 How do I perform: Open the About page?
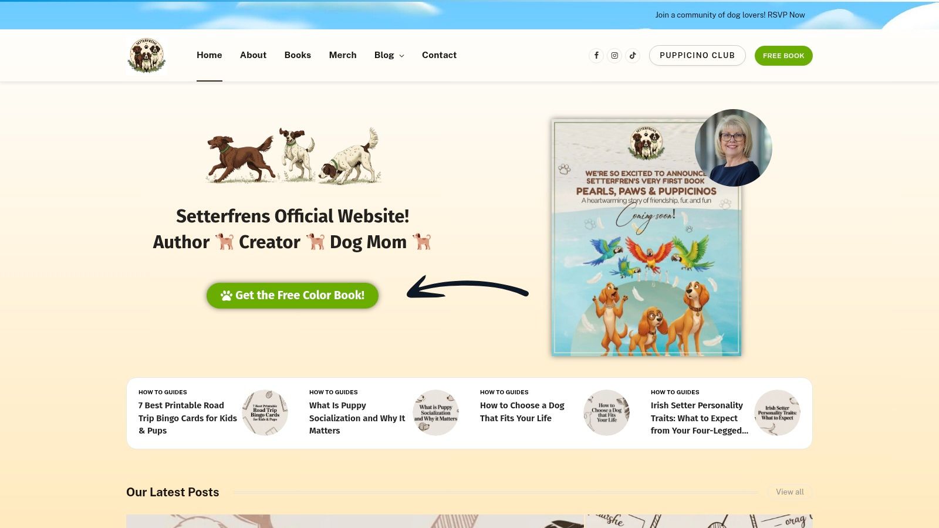[x=253, y=55]
